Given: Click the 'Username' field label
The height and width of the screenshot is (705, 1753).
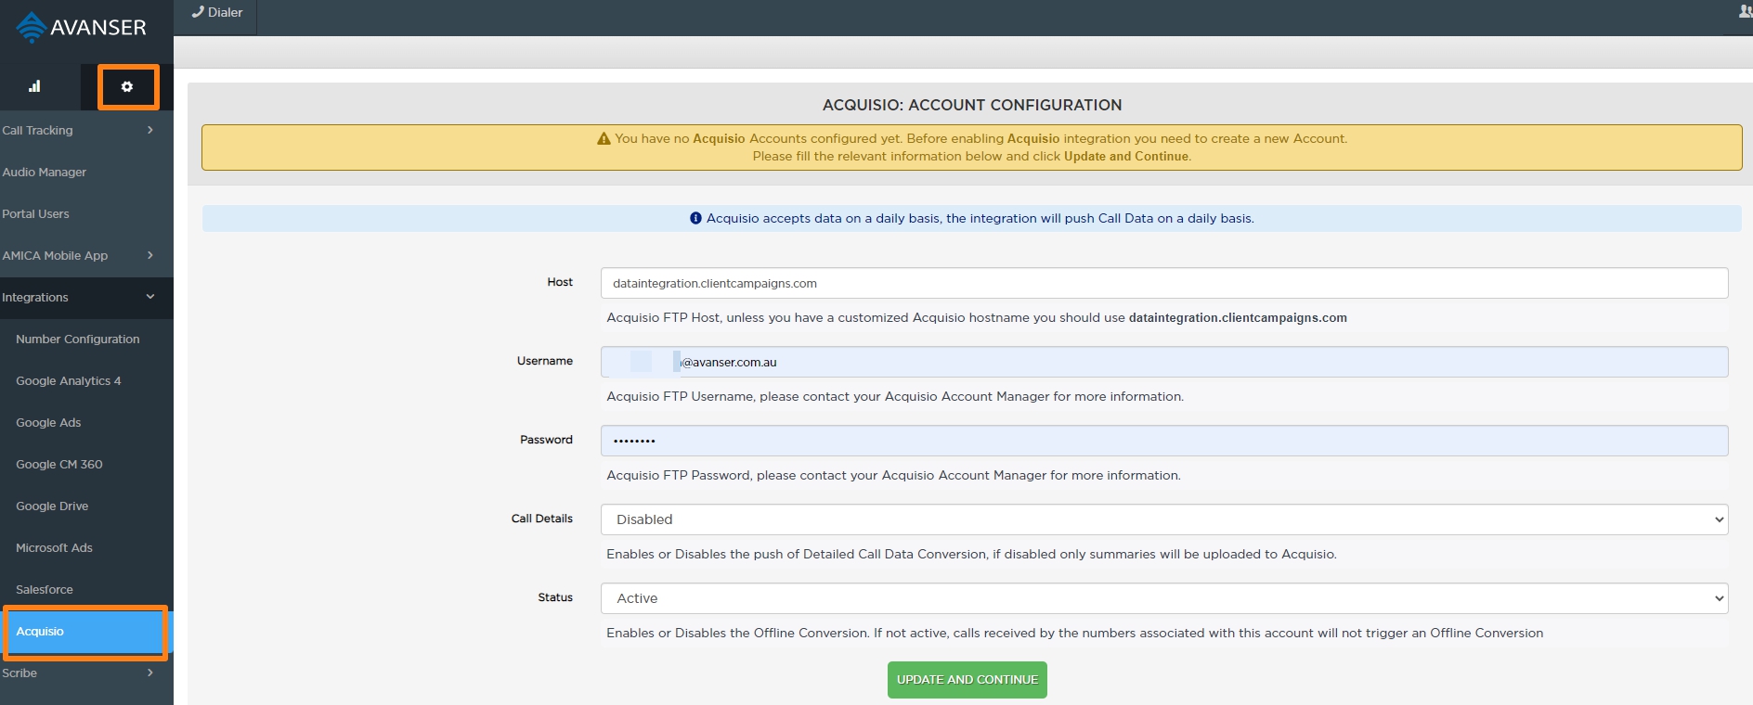Looking at the screenshot, I should pos(545,361).
